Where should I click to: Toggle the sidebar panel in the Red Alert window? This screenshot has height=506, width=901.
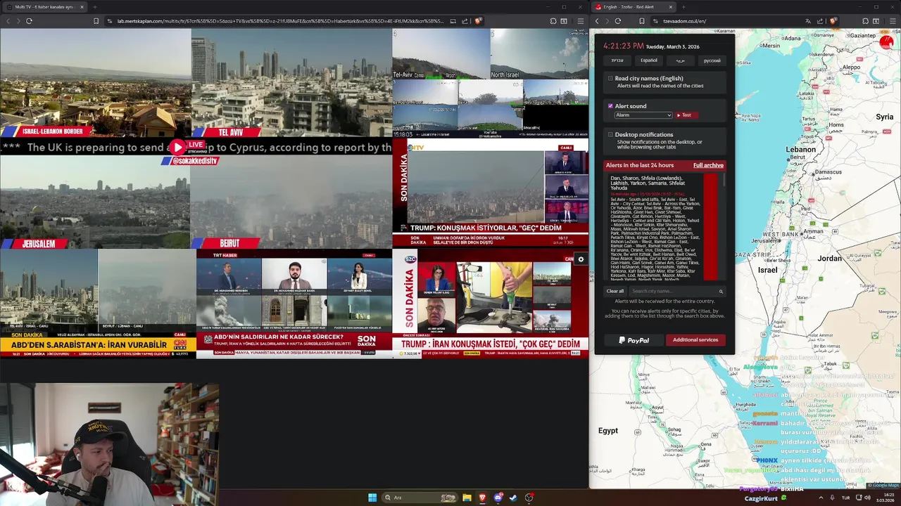876,21
